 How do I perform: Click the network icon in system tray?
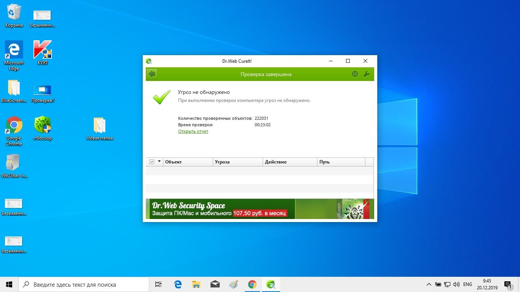click(447, 284)
